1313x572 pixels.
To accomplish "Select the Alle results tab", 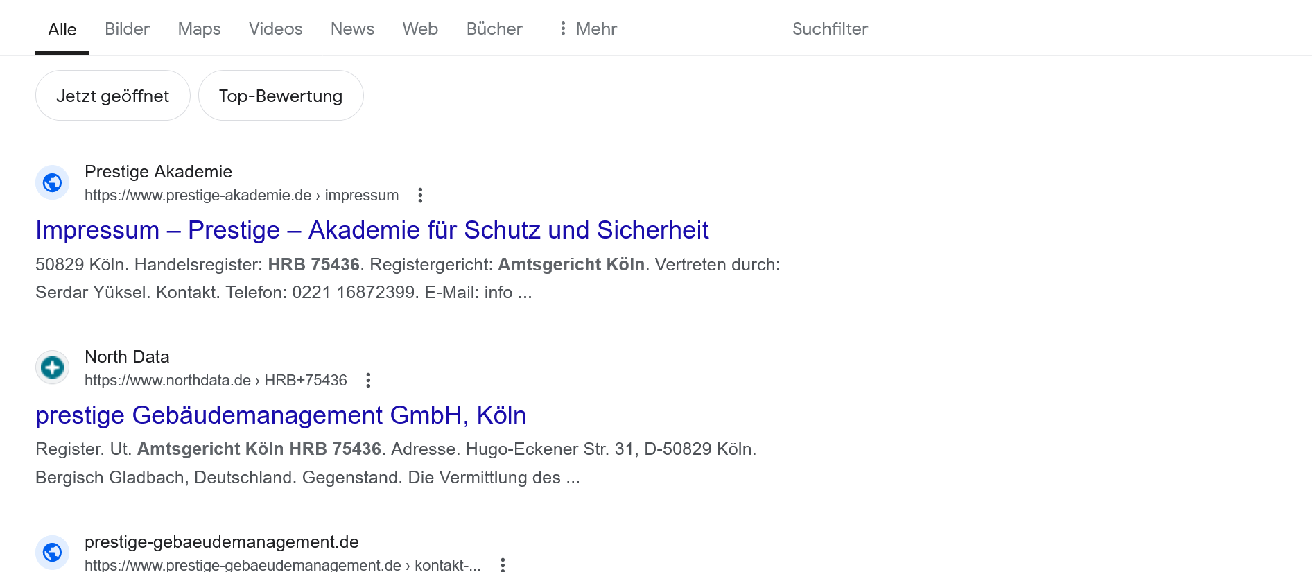I will coord(62,30).
